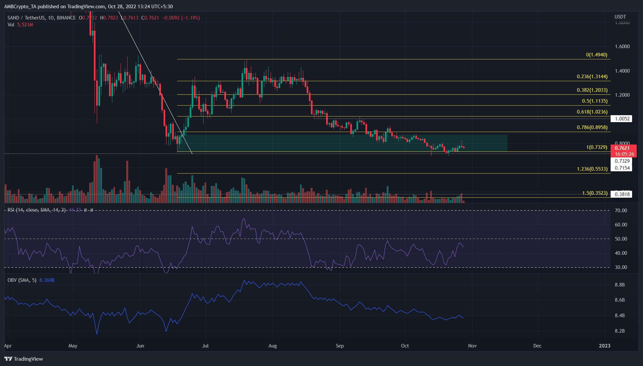Viewport: 643px width, 366px height.
Task: Select Fibonacci level 0.5(1.1135) label
Action: click(595, 101)
